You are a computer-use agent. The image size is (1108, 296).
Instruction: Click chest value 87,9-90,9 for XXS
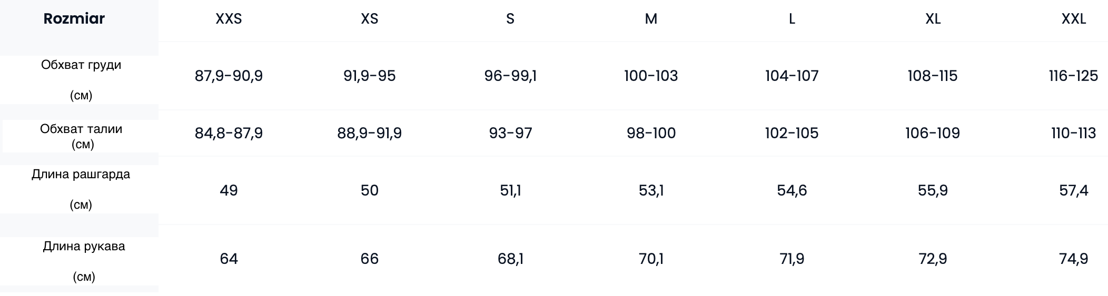point(229,76)
